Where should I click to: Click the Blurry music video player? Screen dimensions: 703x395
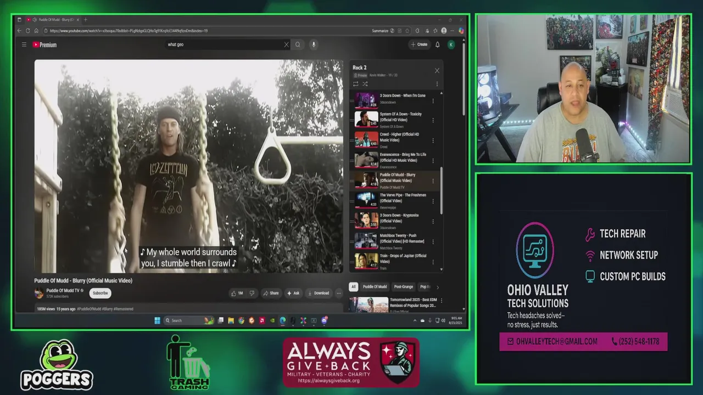[x=189, y=166]
